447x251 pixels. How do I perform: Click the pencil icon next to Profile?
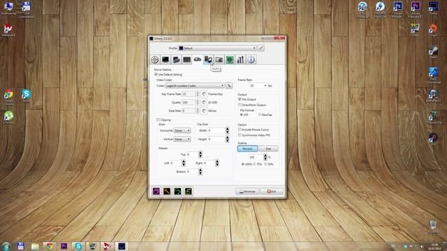(x=261, y=48)
